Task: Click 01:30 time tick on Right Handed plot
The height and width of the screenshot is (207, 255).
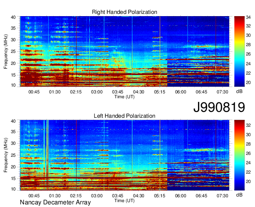Action: 55,92
